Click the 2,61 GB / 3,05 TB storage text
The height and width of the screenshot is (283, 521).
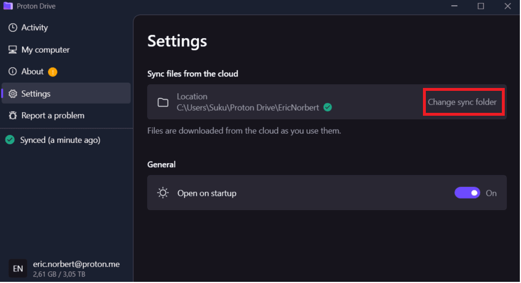pyautogui.click(x=59, y=274)
